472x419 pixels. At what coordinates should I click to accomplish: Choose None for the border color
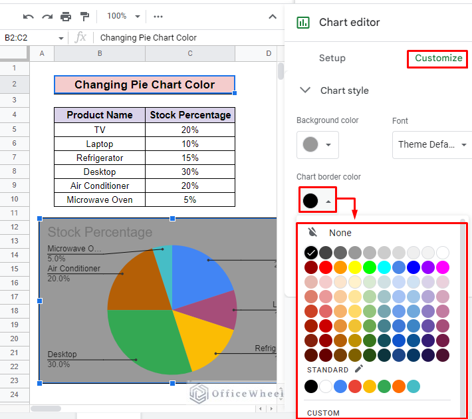click(x=340, y=233)
